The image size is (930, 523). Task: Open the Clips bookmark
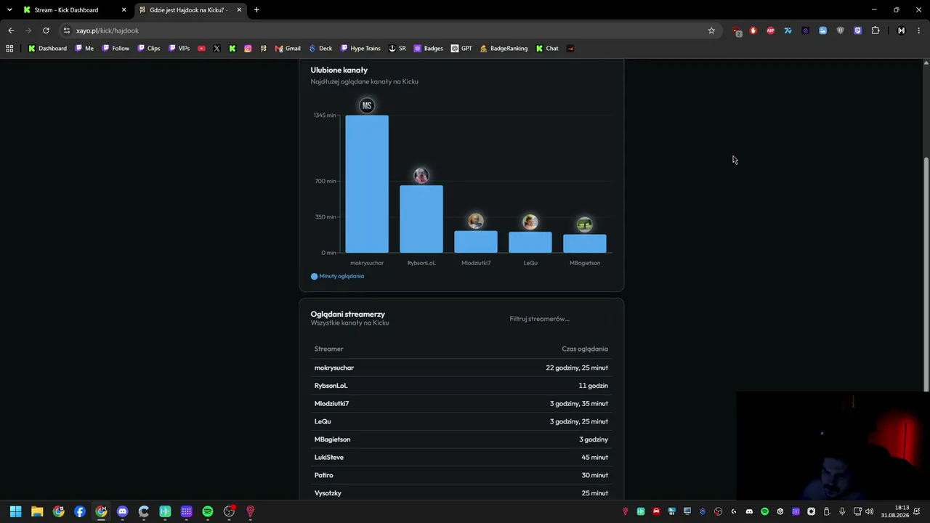tap(149, 49)
